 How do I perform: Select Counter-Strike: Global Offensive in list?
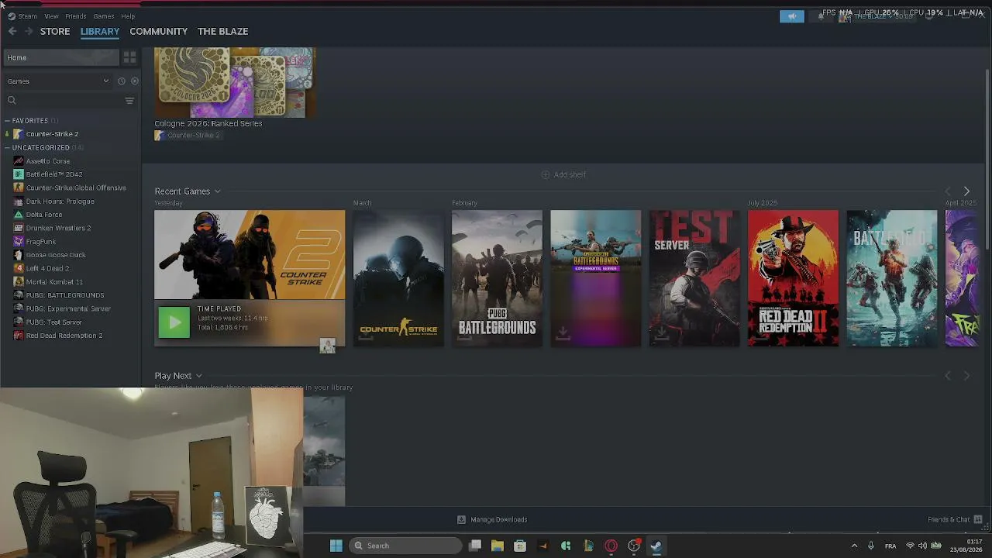coord(76,188)
